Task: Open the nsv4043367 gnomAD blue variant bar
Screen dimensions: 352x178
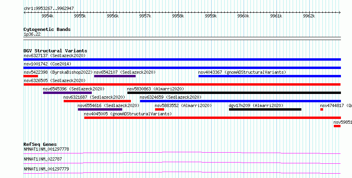Action: pyautogui.click(x=270, y=76)
